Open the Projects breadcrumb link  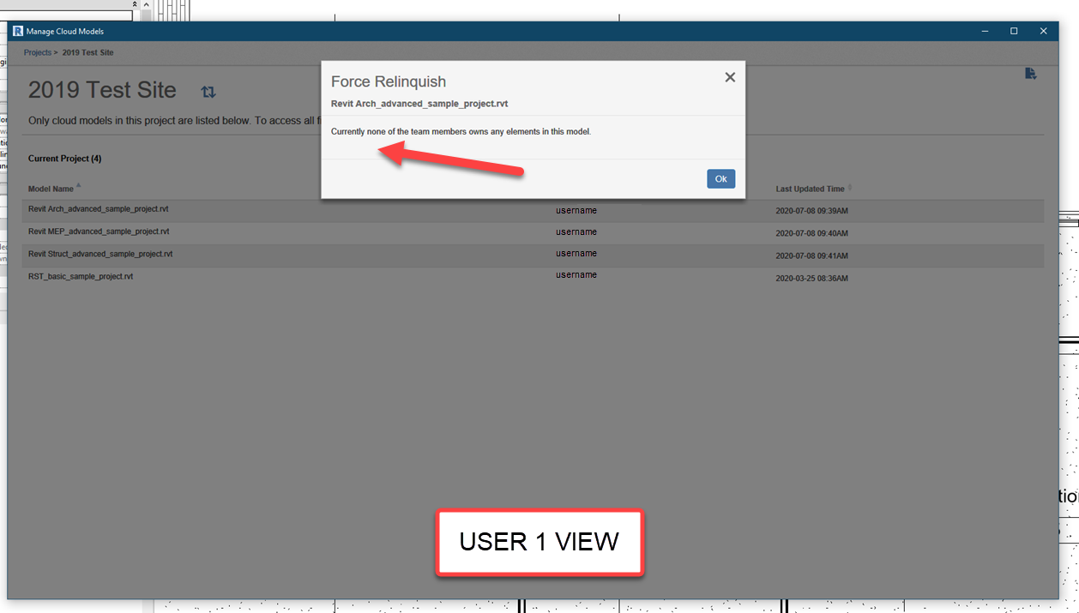click(38, 53)
